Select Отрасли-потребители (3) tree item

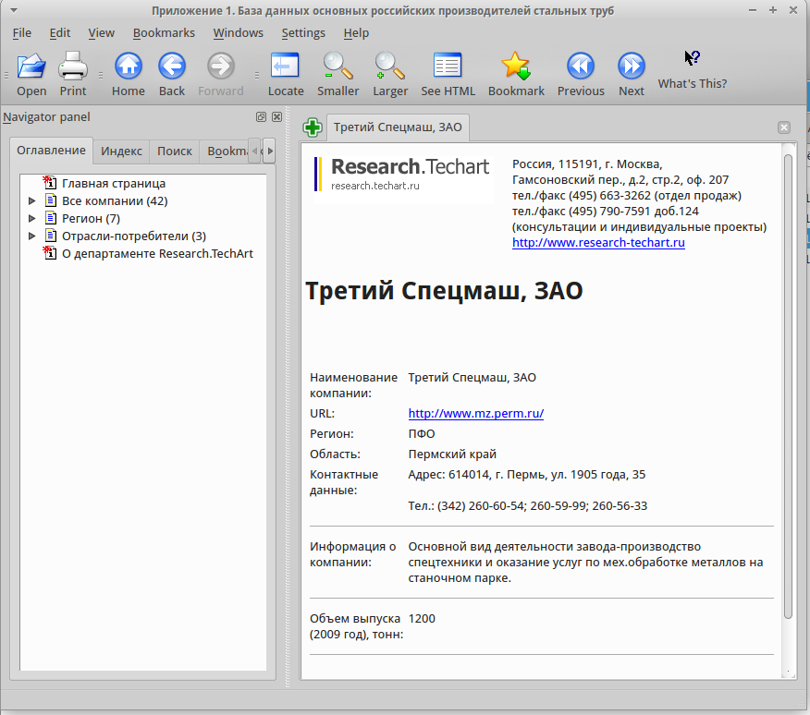(134, 236)
